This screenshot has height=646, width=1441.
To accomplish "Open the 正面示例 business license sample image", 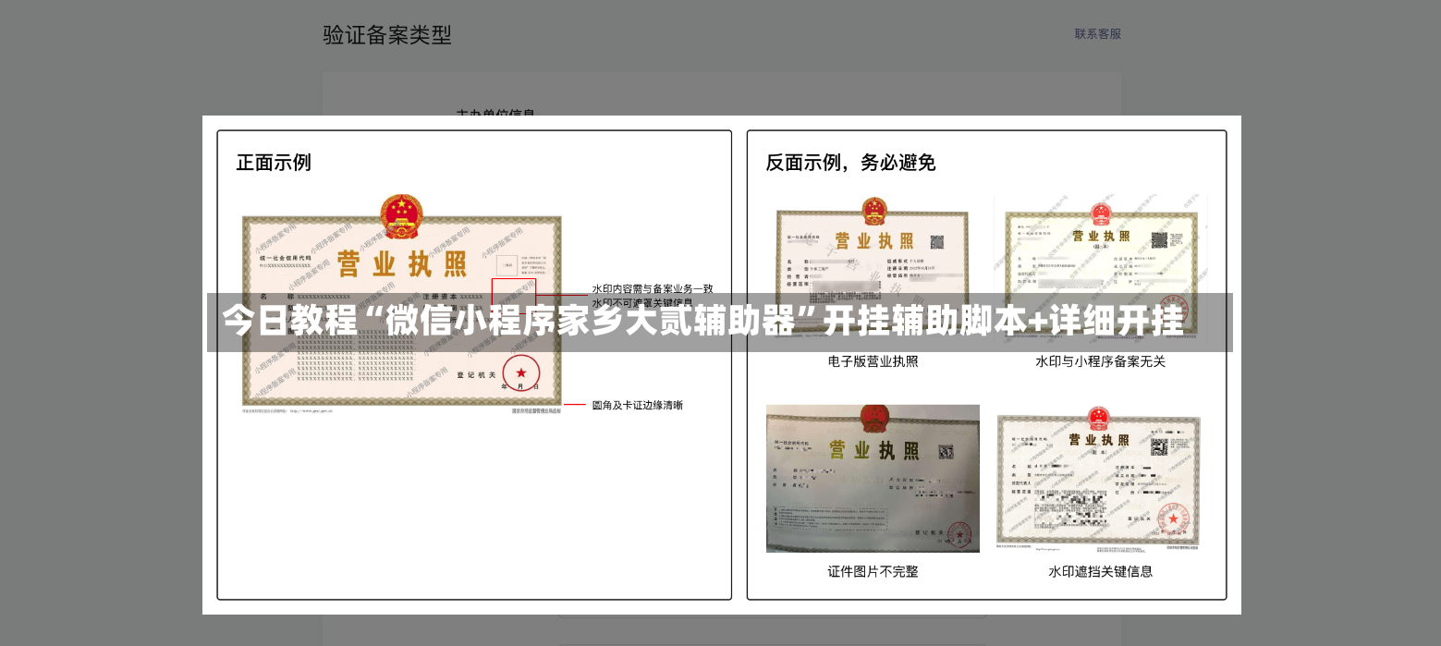I will coord(401,305).
